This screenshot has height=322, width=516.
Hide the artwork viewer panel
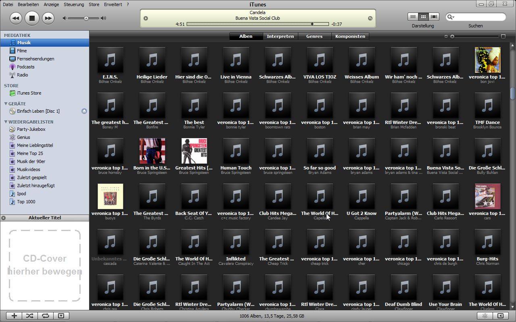(61, 316)
